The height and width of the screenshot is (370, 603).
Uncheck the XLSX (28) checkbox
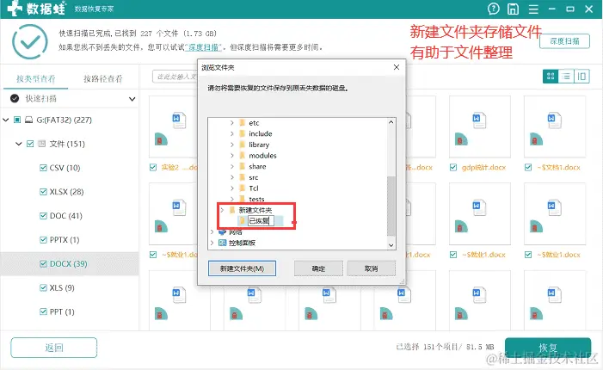(x=43, y=192)
